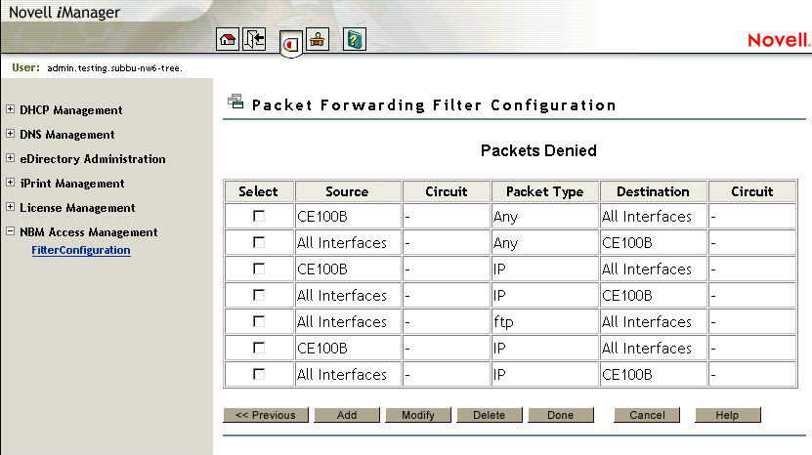Open the Roles and Tasks view icon
Screen dimensions: 812x455
point(291,45)
